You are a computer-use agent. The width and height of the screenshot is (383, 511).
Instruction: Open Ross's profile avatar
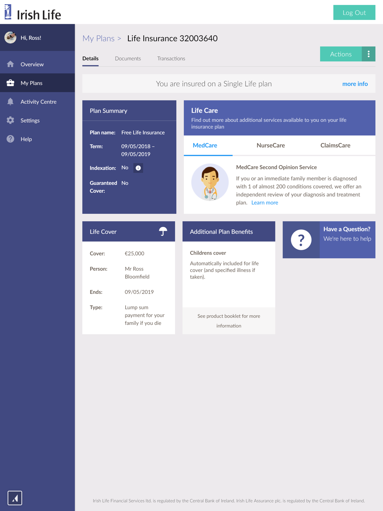coord(10,38)
